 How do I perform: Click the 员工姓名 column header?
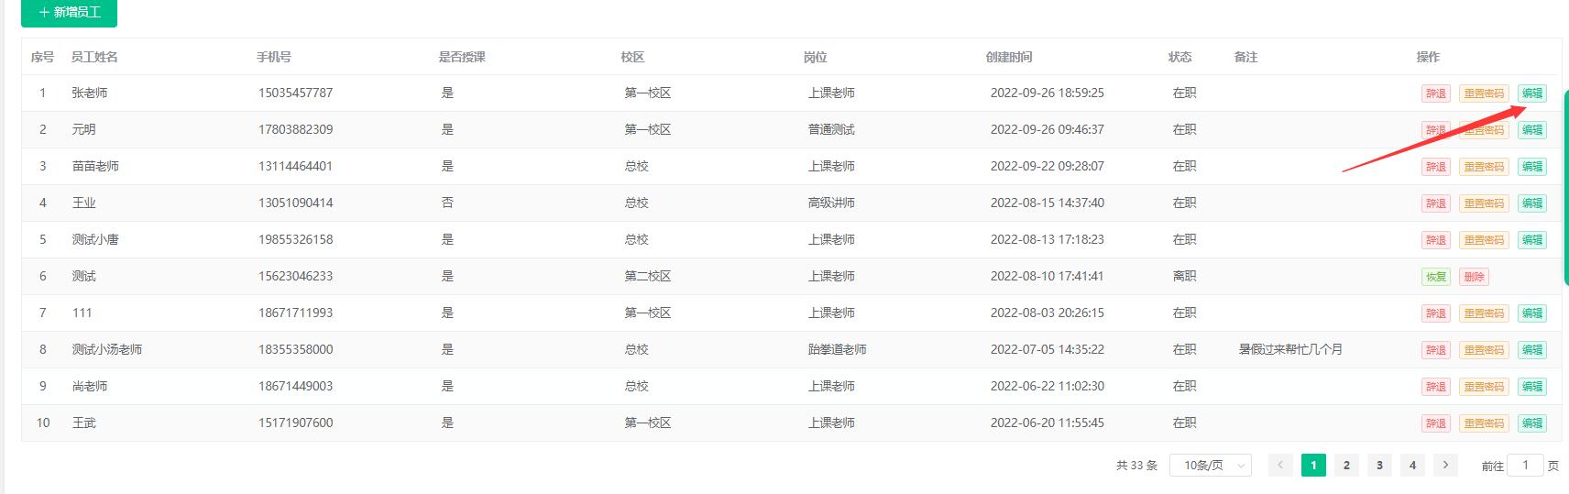click(x=94, y=57)
